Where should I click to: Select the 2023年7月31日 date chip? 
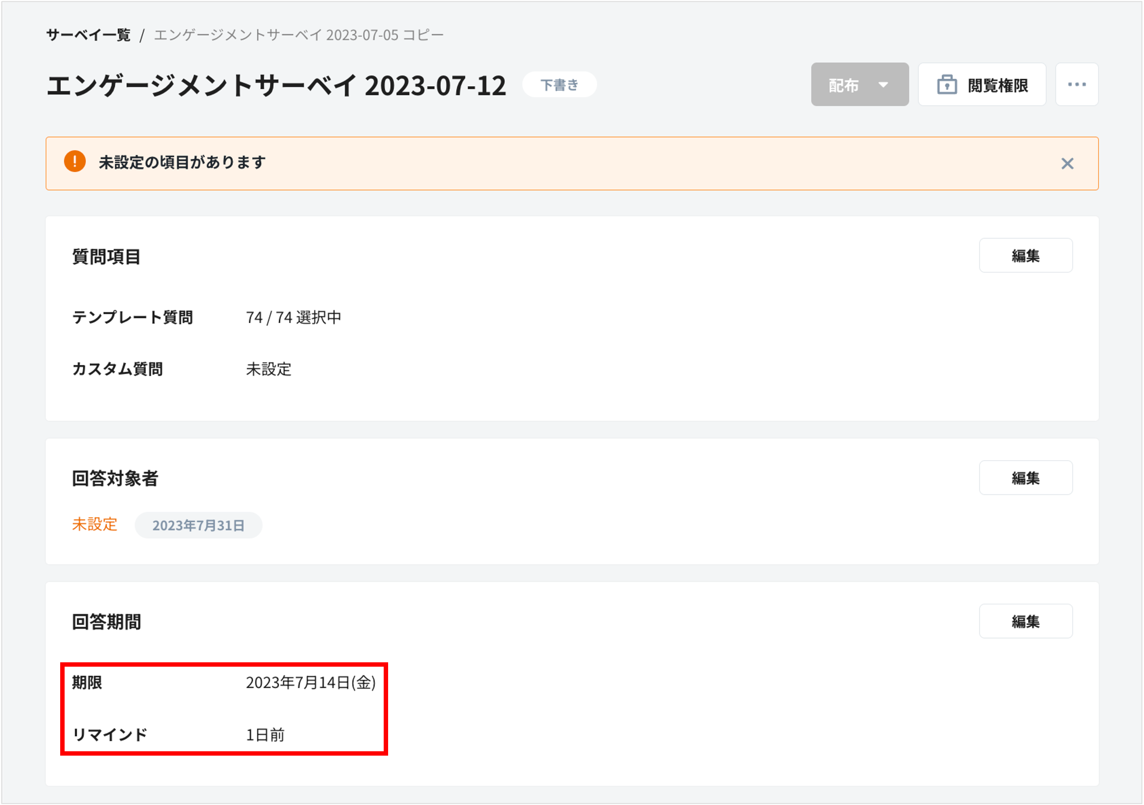[x=198, y=524]
